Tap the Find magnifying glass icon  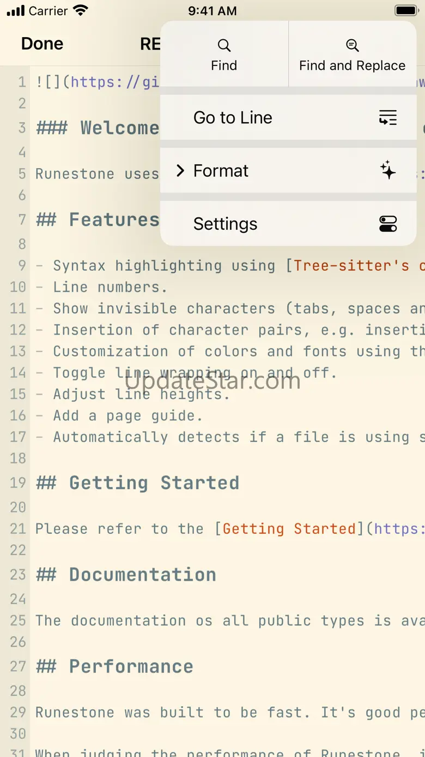[x=224, y=45]
